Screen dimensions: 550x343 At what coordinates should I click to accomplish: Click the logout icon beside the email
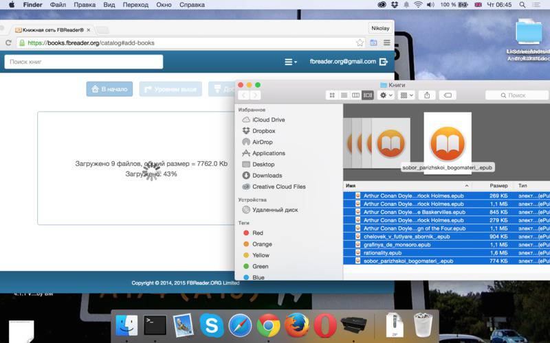384,62
